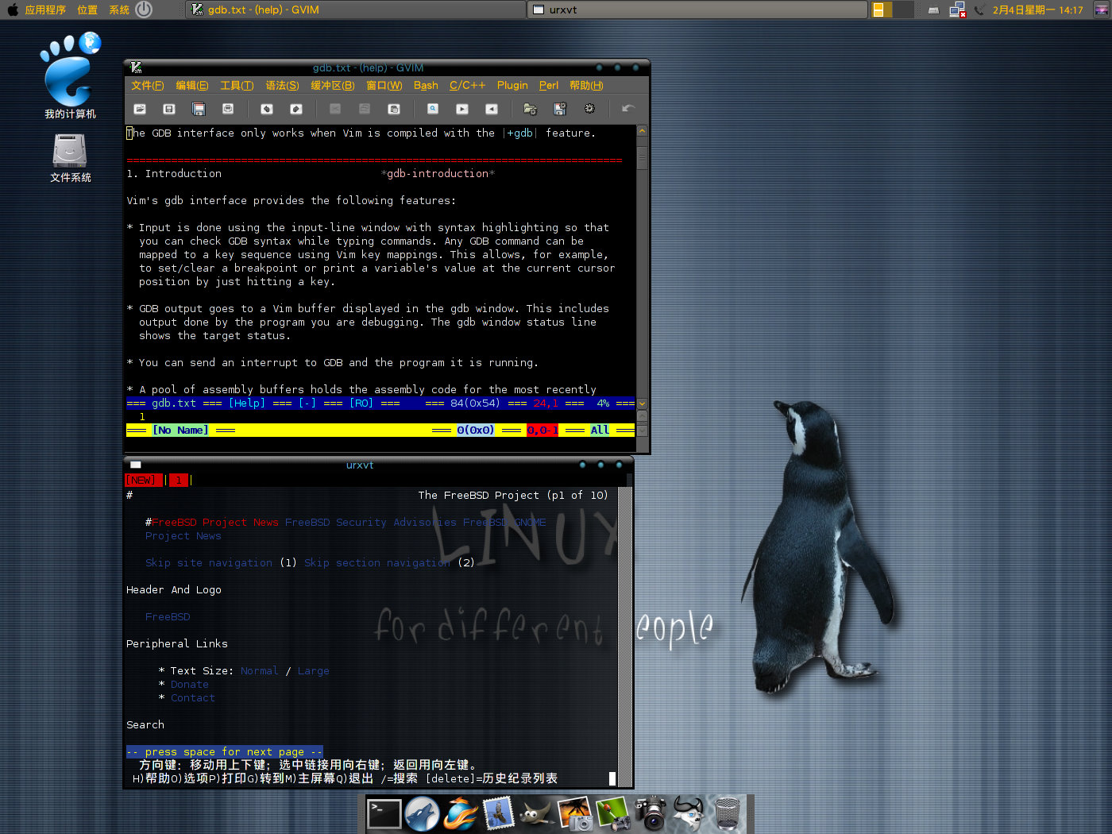Click the power button icon in top panel
The image size is (1112, 834).
pyautogui.click(x=144, y=10)
